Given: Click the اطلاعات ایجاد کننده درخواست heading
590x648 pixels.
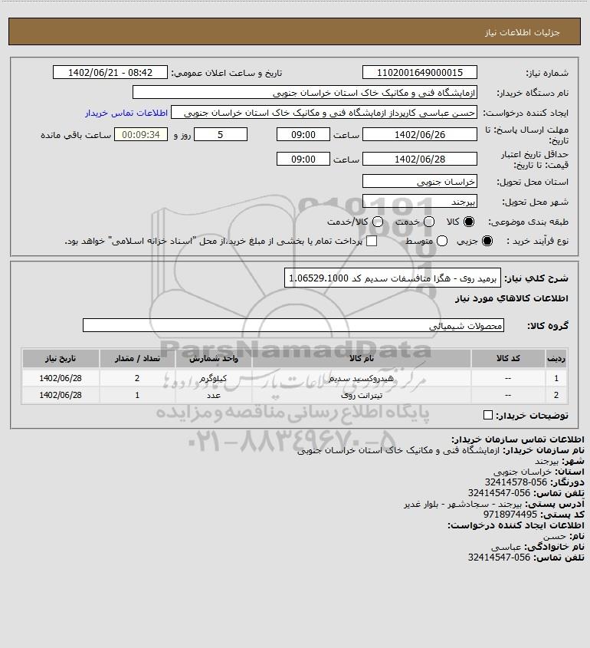Looking at the screenshot, I should (516, 525).
